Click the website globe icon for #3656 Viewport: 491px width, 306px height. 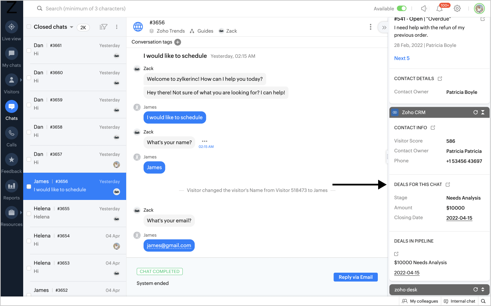(x=138, y=27)
